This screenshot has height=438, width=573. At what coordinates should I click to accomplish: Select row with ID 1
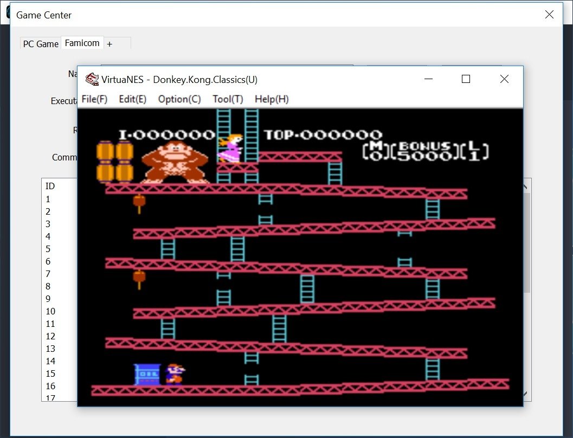pyautogui.click(x=48, y=199)
